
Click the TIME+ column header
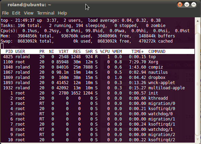point(138,52)
